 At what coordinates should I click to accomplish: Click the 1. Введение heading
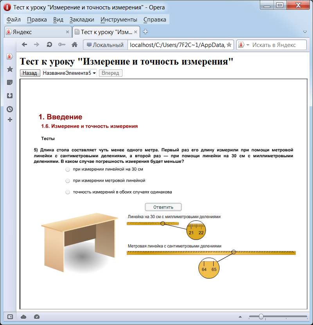coord(60,117)
